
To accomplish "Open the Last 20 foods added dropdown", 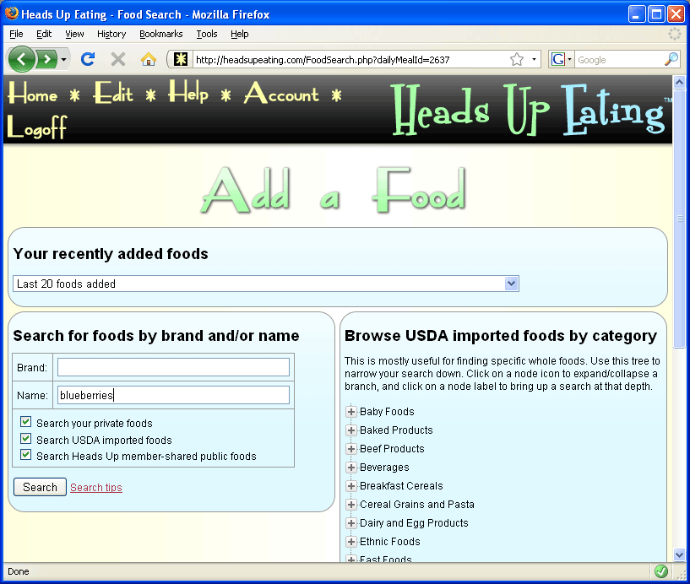I will pos(266,284).
